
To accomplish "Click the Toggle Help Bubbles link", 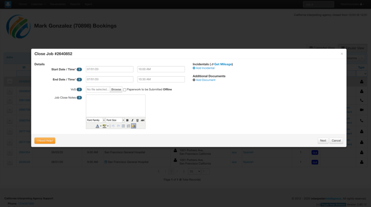I will pyautogui.click(x=333, y=205).
